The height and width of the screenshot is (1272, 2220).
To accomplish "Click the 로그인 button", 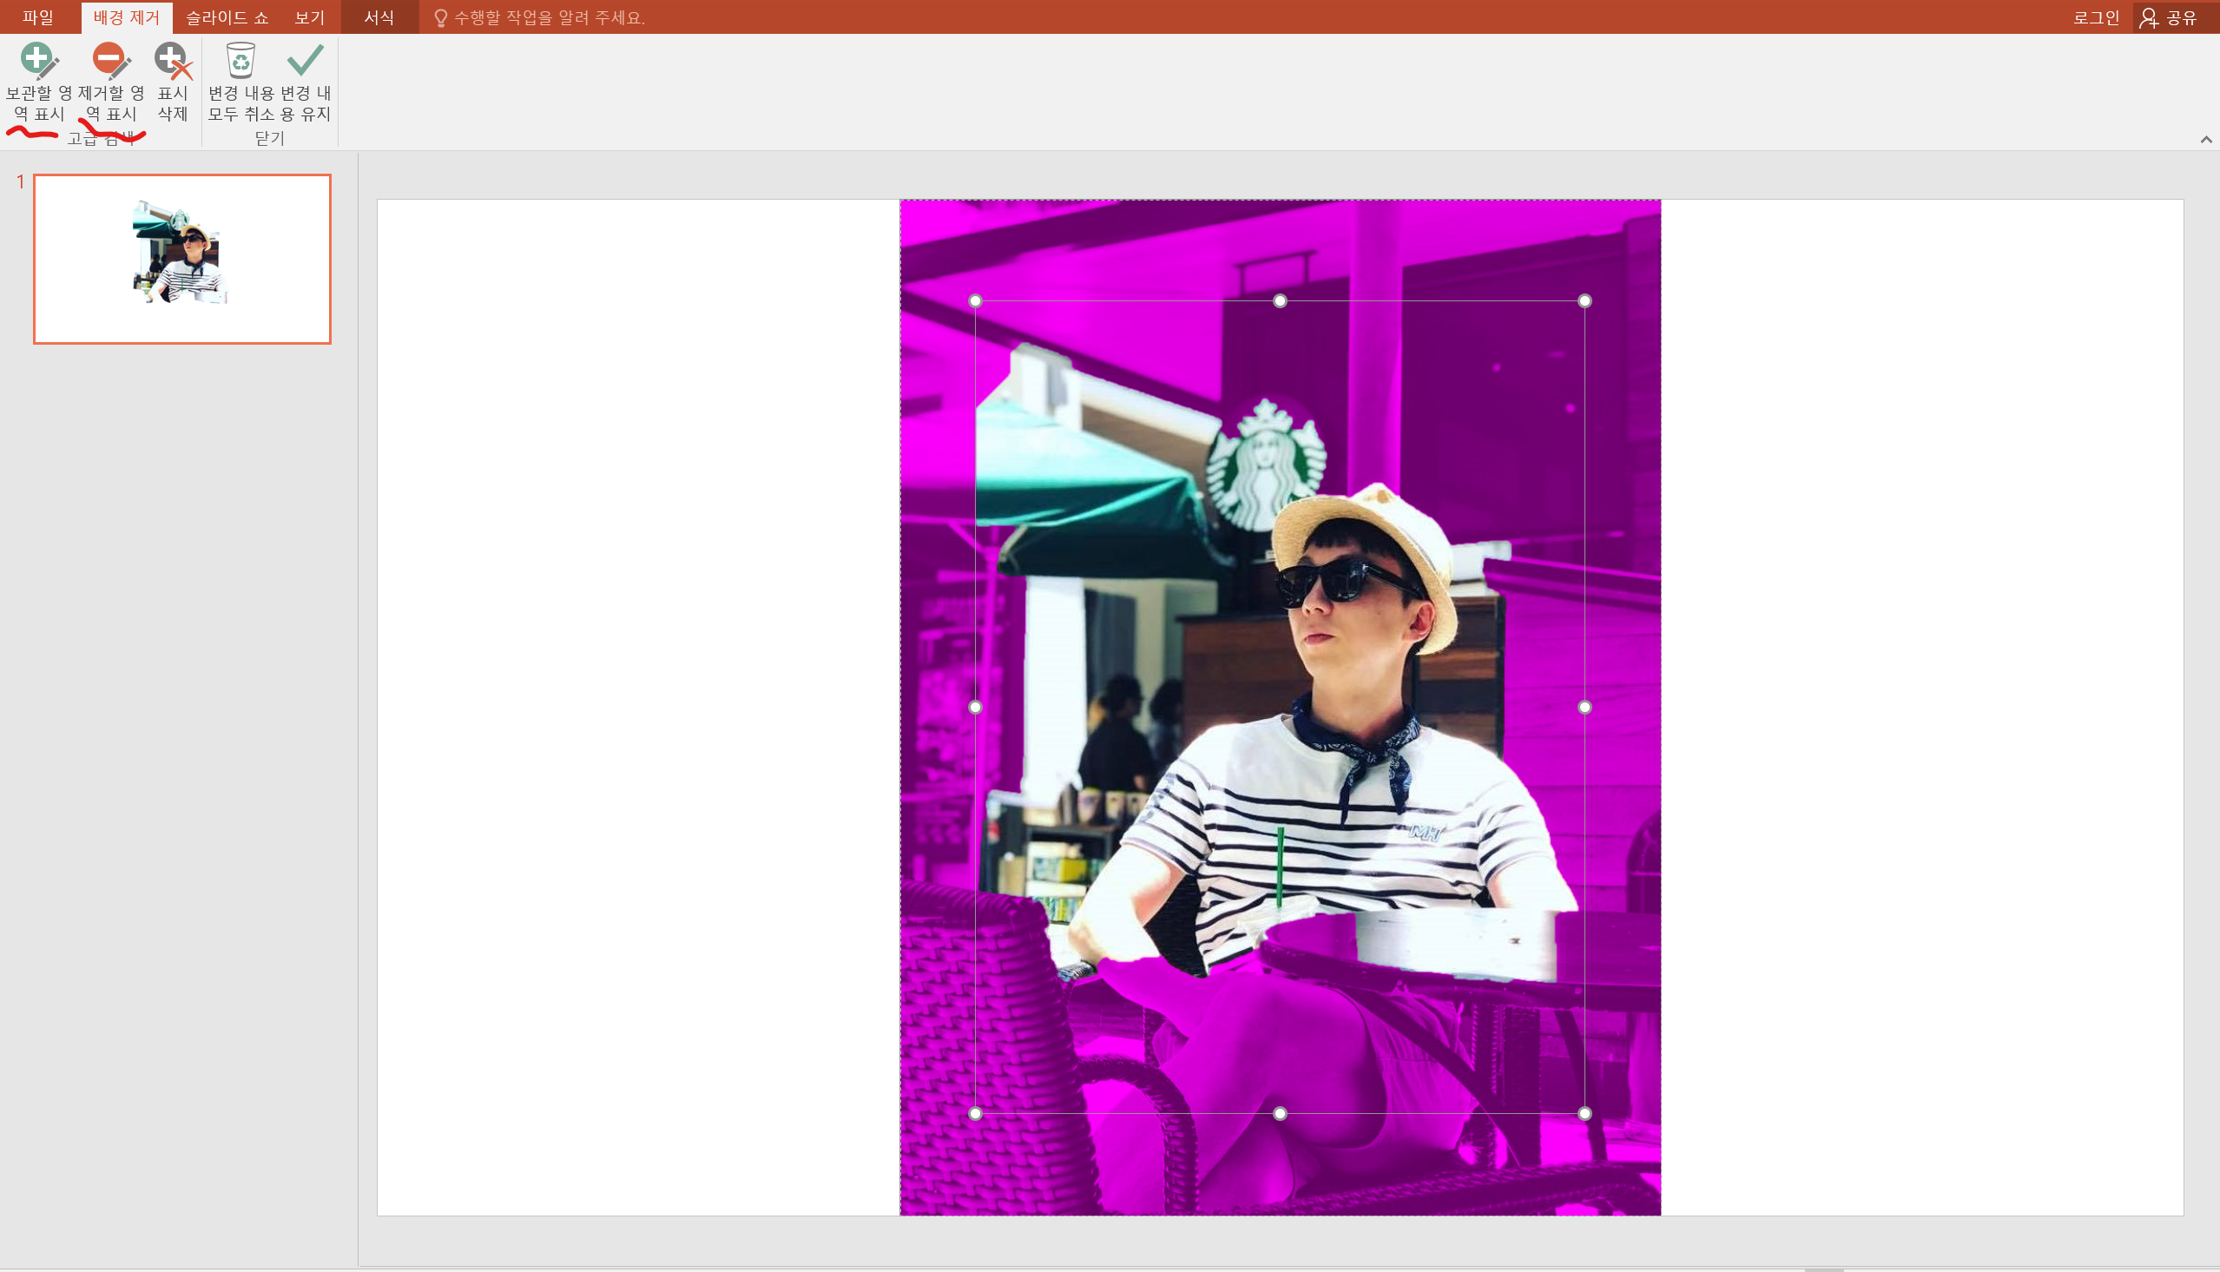I will (x=2095, y=17).
